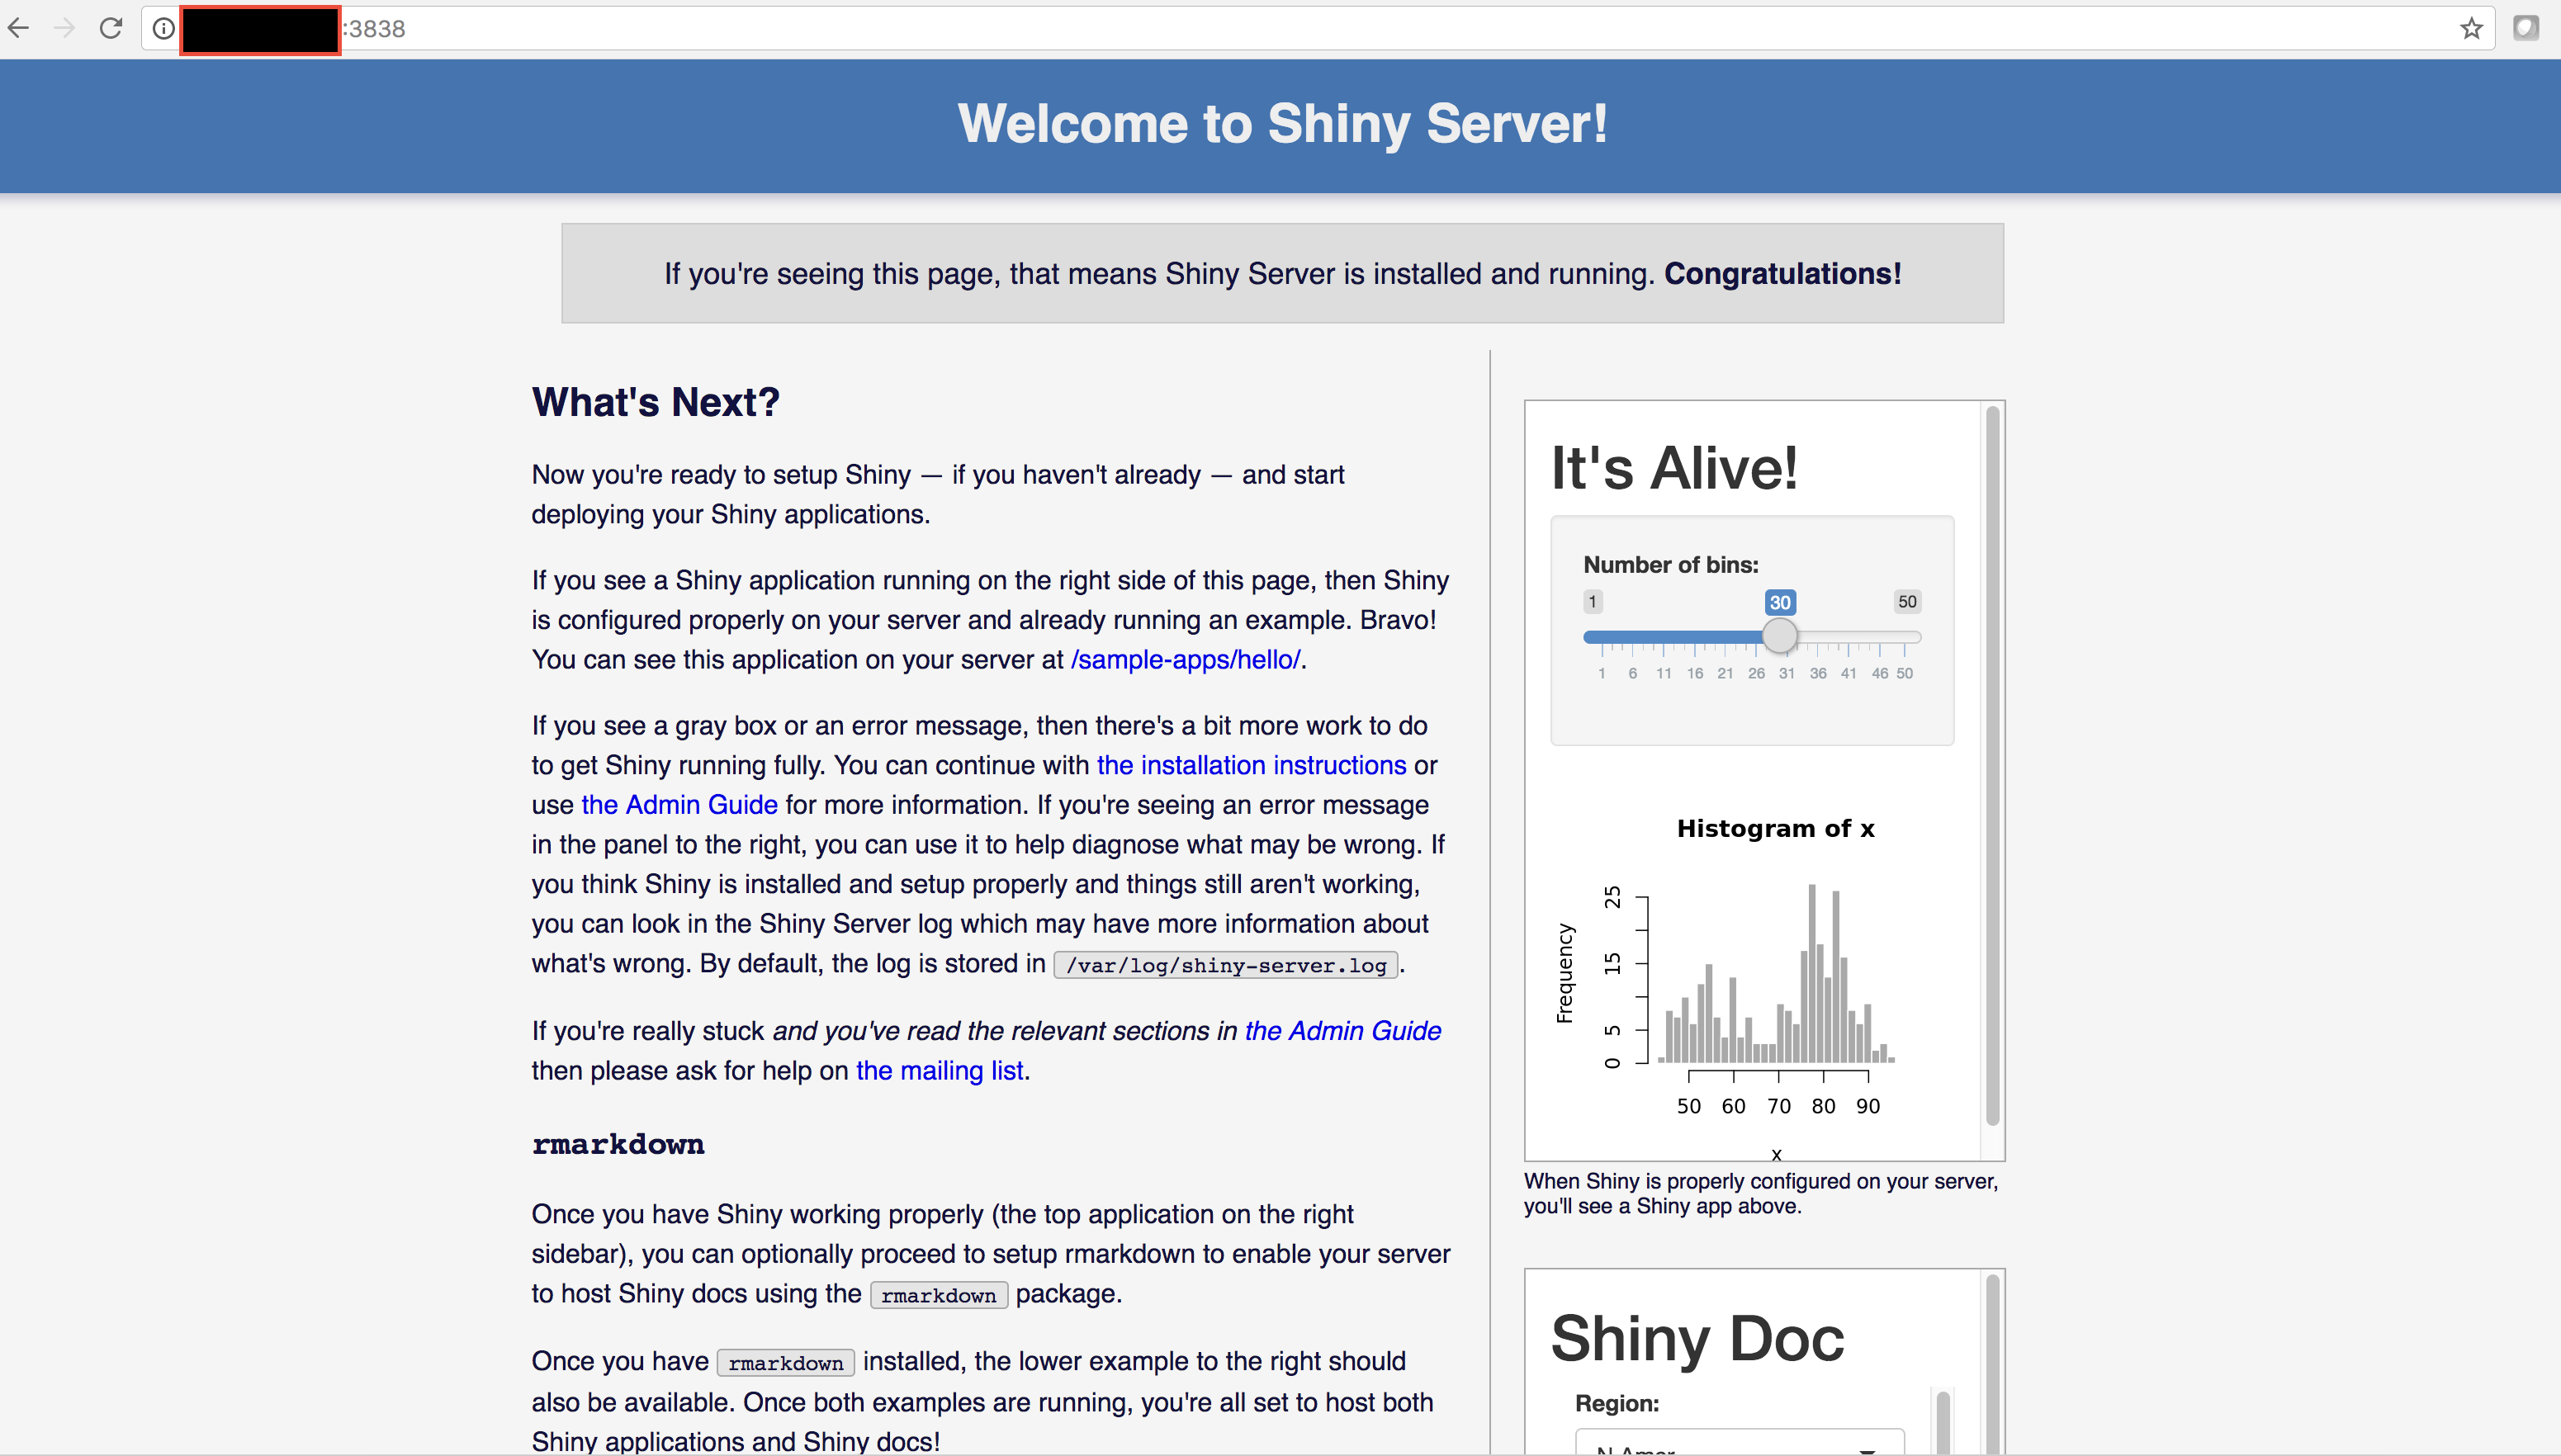The width and height of the screenshot is (2561, 1456).
Task: Click the extension icon beside address bar
Action: [2526, 28]
